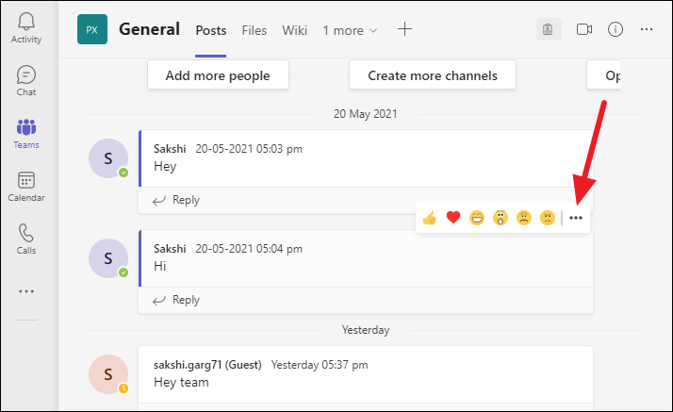Open more message options ellipsis
Viewport: 673px width, 412px height.
[576, 218]
